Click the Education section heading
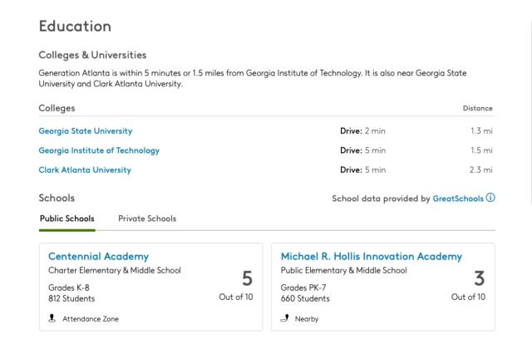The image size is (532, 354). click(75, 27)
